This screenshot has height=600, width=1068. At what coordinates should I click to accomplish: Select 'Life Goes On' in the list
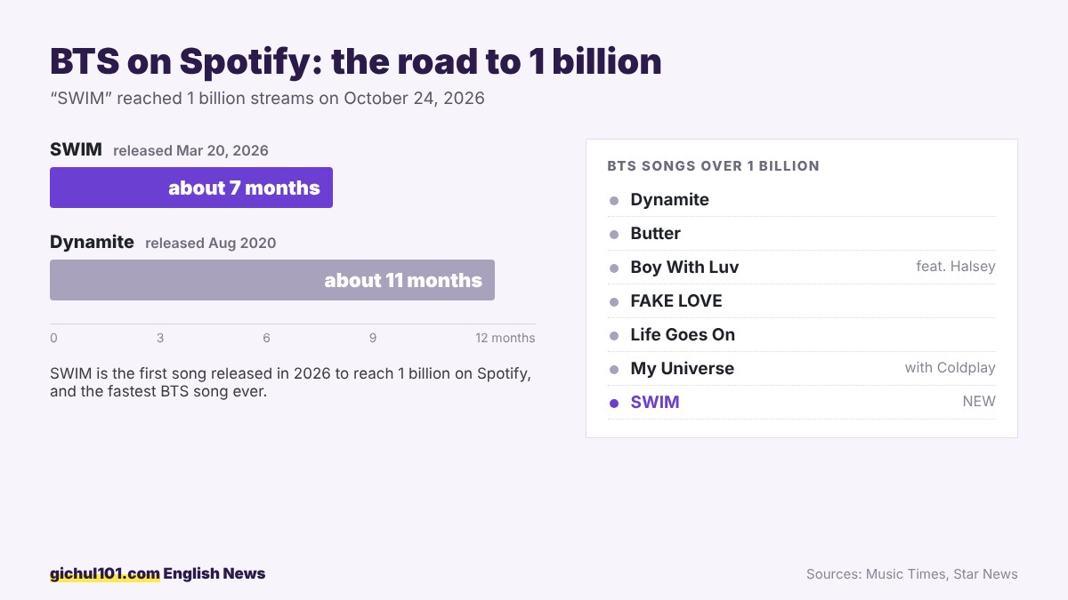coord(683,335)
